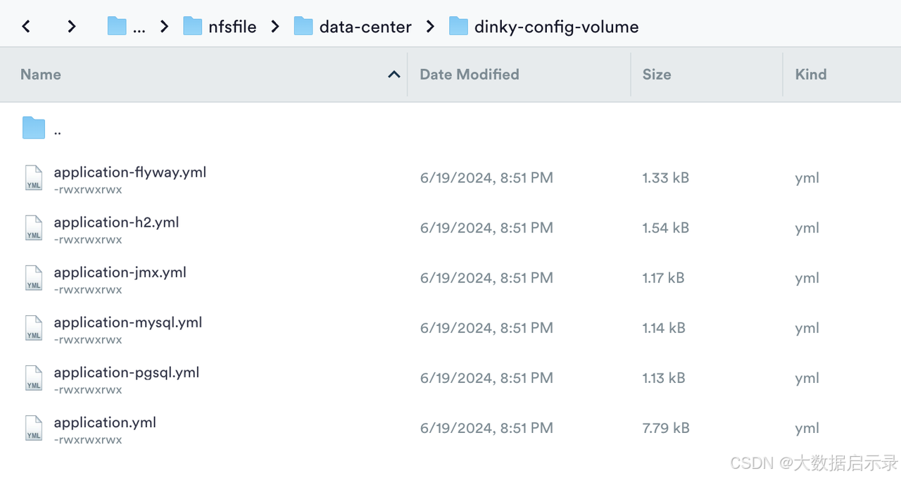The height and width of the screenshot is (478, 901).
Task: Click the YML icon for application-h2.yml
Action: coord(34,228)
